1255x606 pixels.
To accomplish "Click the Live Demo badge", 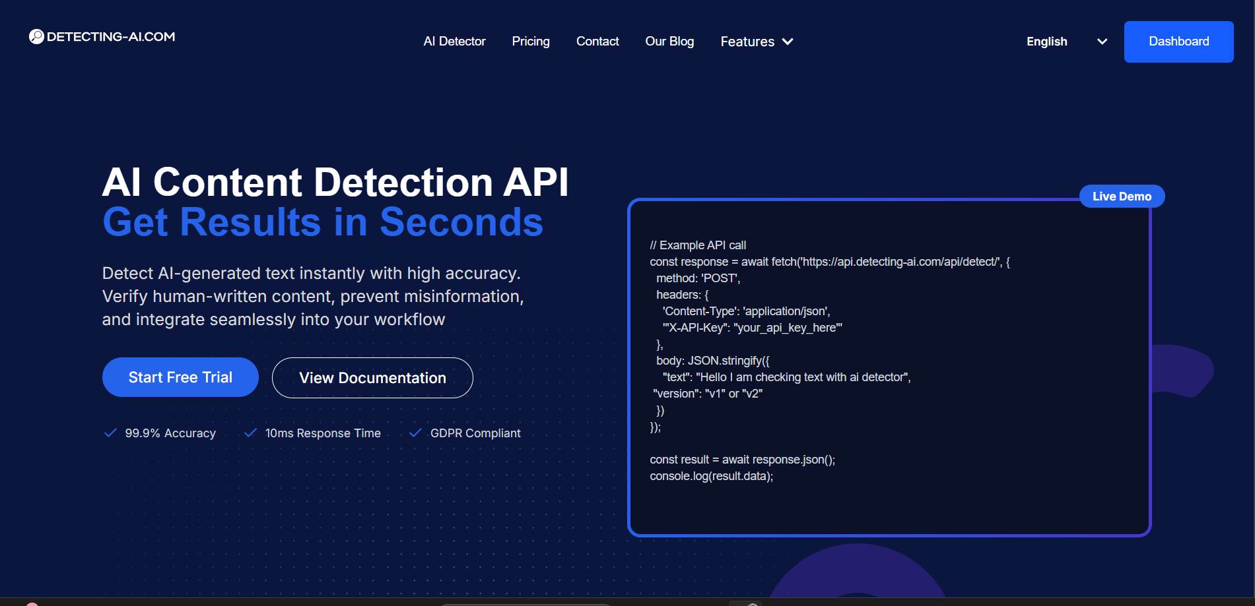I will [1122, 196].
